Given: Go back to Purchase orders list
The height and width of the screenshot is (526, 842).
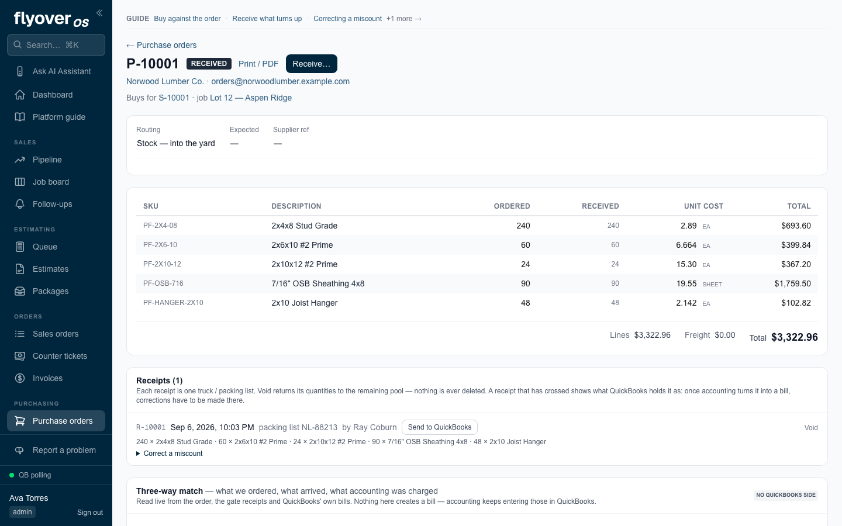Looking at the screenshot, I should click(x=161, y=45).
